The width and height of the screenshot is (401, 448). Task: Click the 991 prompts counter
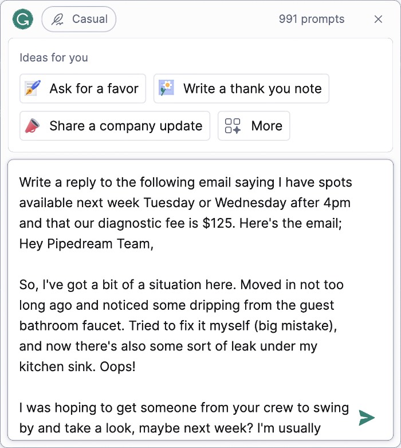[312, 19]
